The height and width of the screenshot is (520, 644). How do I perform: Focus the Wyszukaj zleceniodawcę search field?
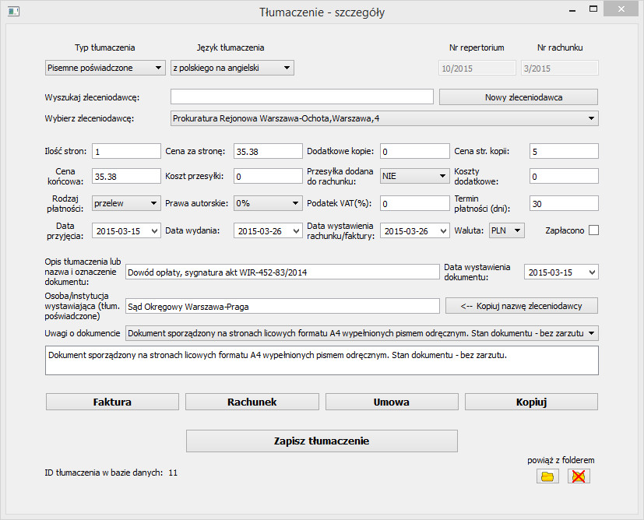point(302,97)
